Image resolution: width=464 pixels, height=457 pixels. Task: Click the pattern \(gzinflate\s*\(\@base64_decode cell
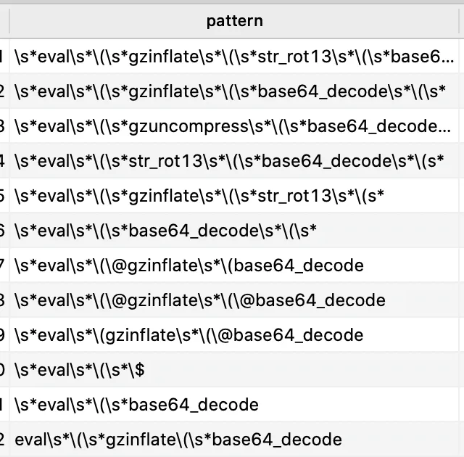[x=189, y=335]
